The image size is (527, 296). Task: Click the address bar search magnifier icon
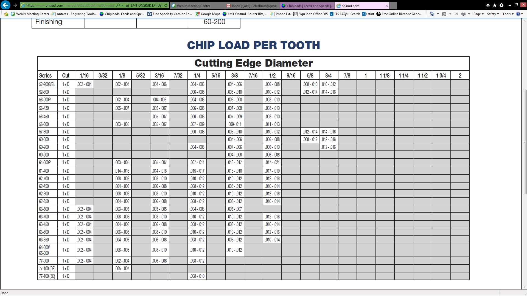pyautogui.click(x=118, y=5)
